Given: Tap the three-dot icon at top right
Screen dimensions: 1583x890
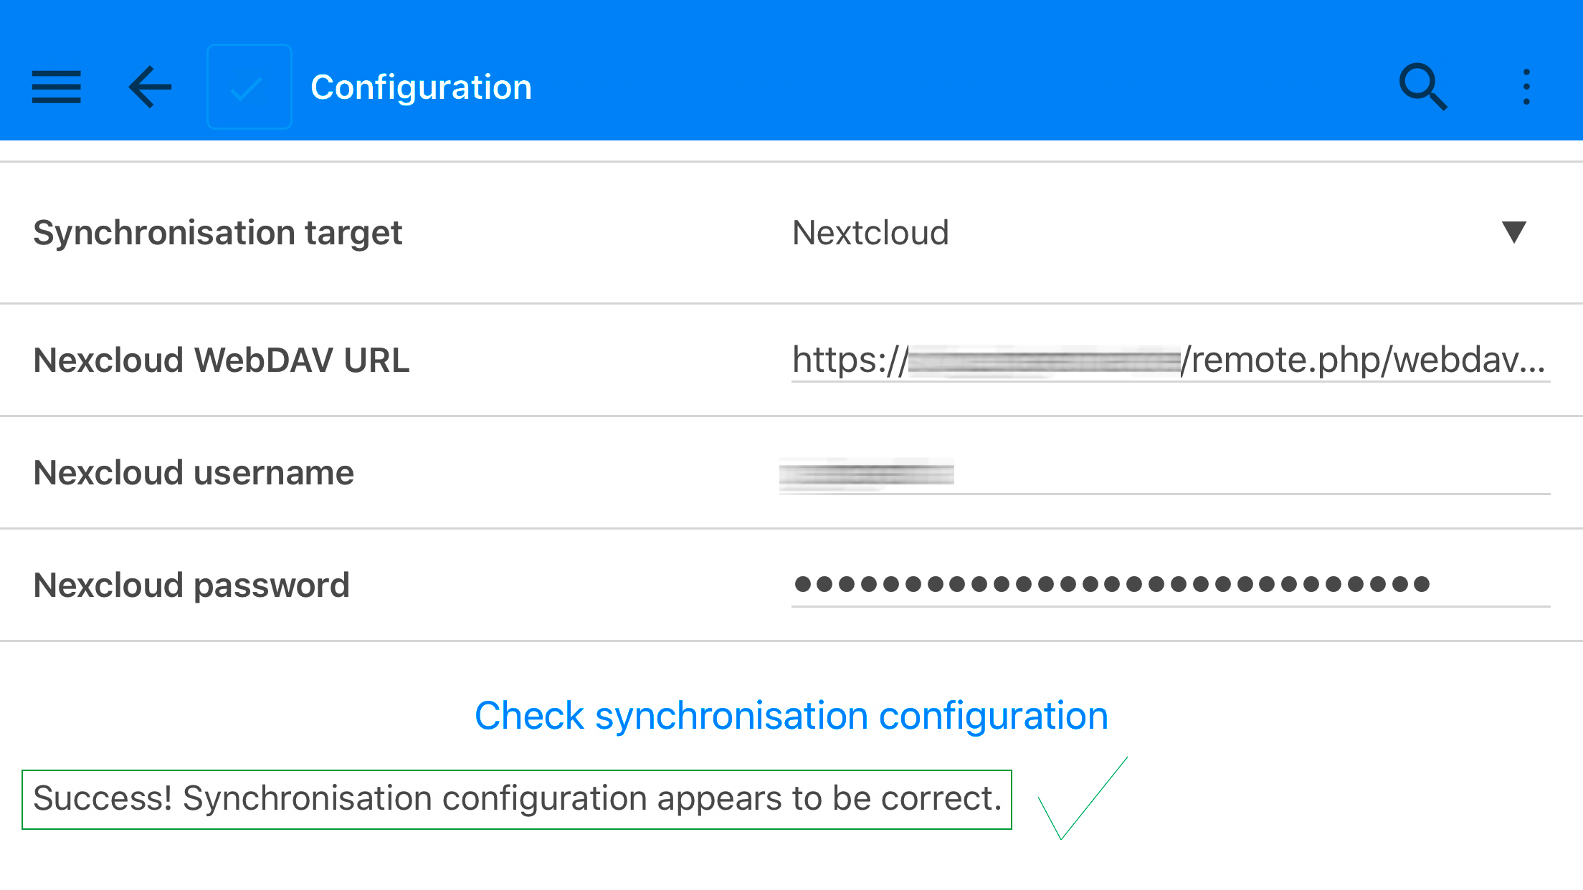Looking at the screenshot, I should pyautogui.click(x=1527, y=86).
